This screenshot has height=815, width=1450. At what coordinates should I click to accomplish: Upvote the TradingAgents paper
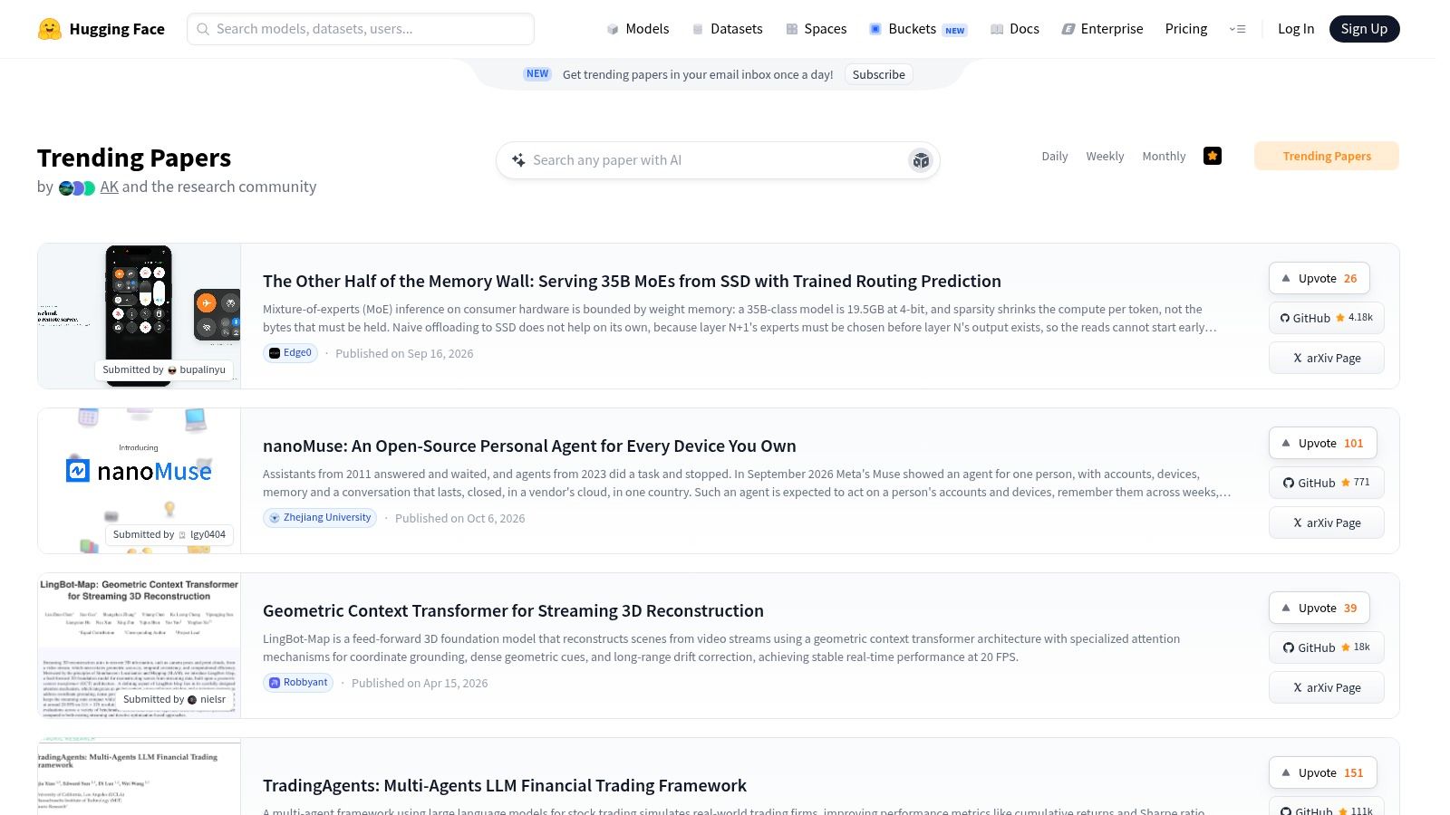tap(1323, 772)
